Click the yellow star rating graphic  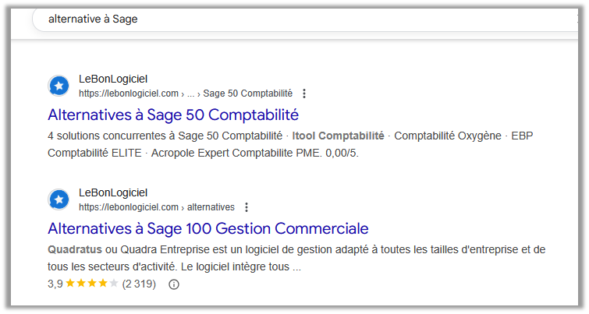92,284
